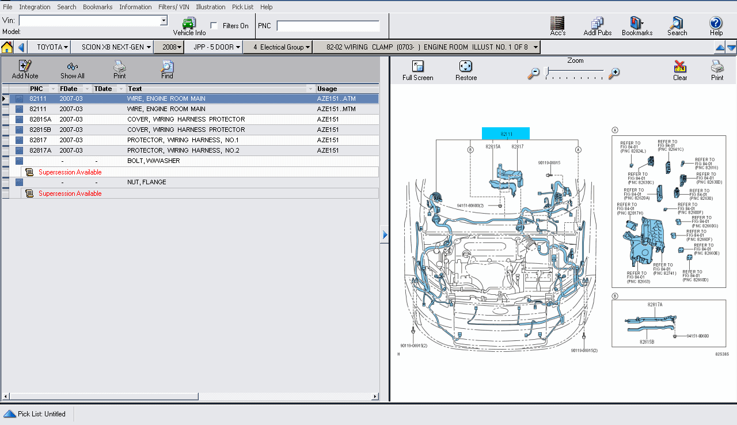Open Vehicle Info car icon

tap(189, 23)
